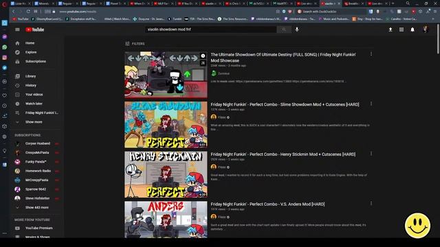Screen dimensions: 440x247
Task: Click Search with DuckDuckGo field
Action: click(x=331, y=12)
